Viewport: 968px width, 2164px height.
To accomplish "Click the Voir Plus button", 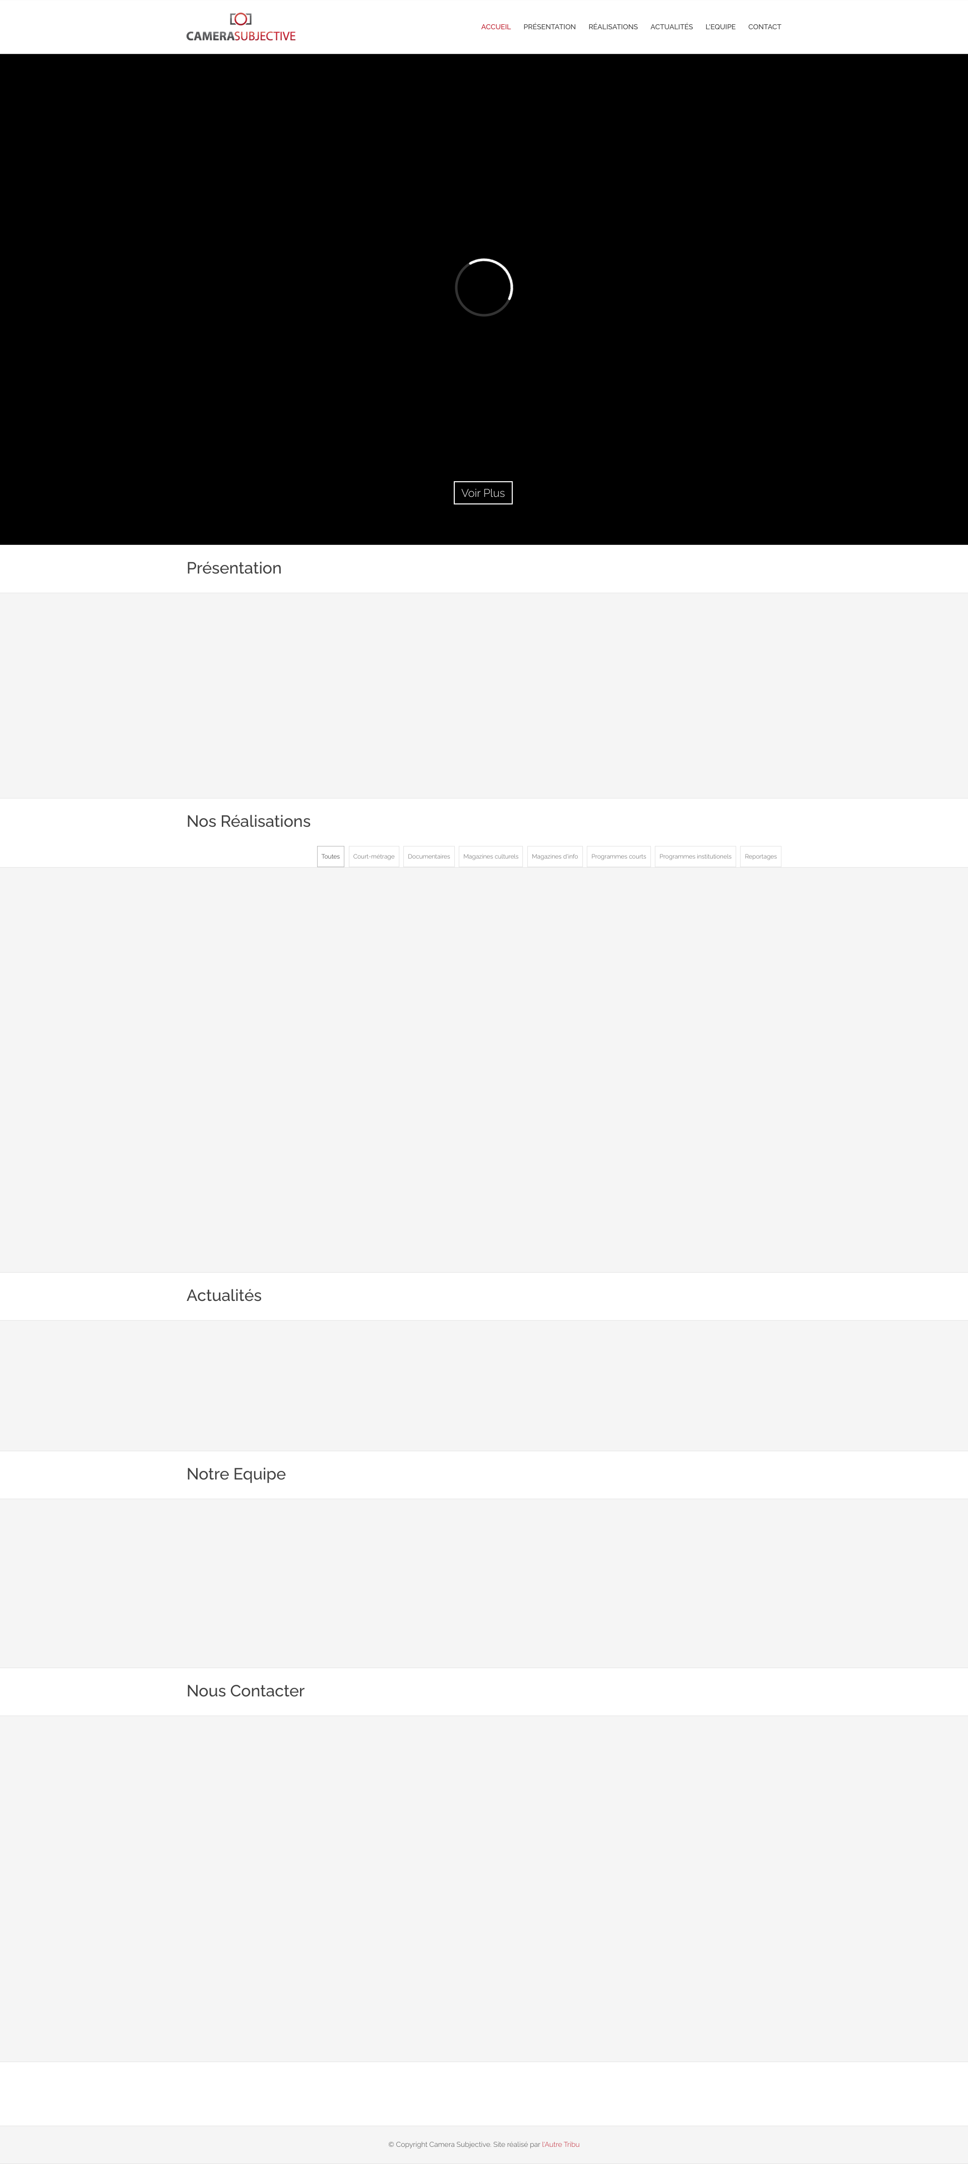I will (x=483, y=493).
